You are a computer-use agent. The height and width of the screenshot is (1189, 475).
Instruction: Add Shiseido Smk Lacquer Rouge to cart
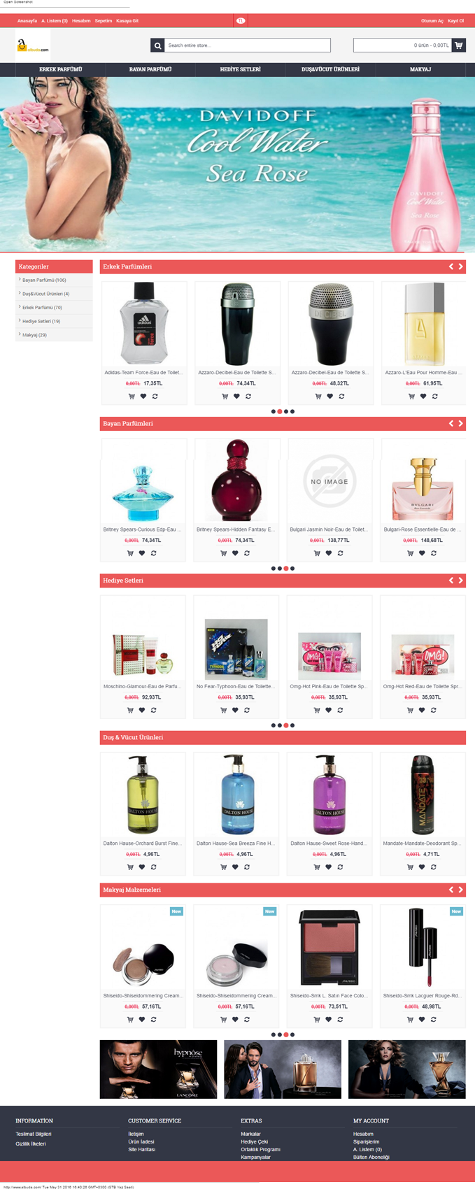tap(410, 1020)
